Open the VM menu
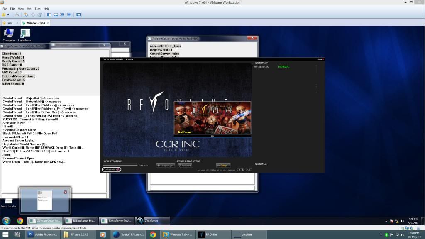The image size is (425, 239). (x=29, y=9)
